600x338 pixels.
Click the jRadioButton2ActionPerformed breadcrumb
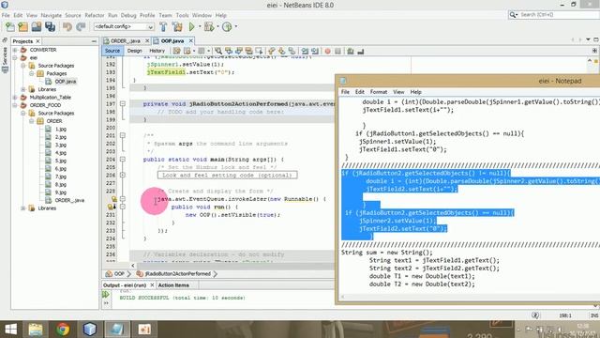tap(177, 273)
